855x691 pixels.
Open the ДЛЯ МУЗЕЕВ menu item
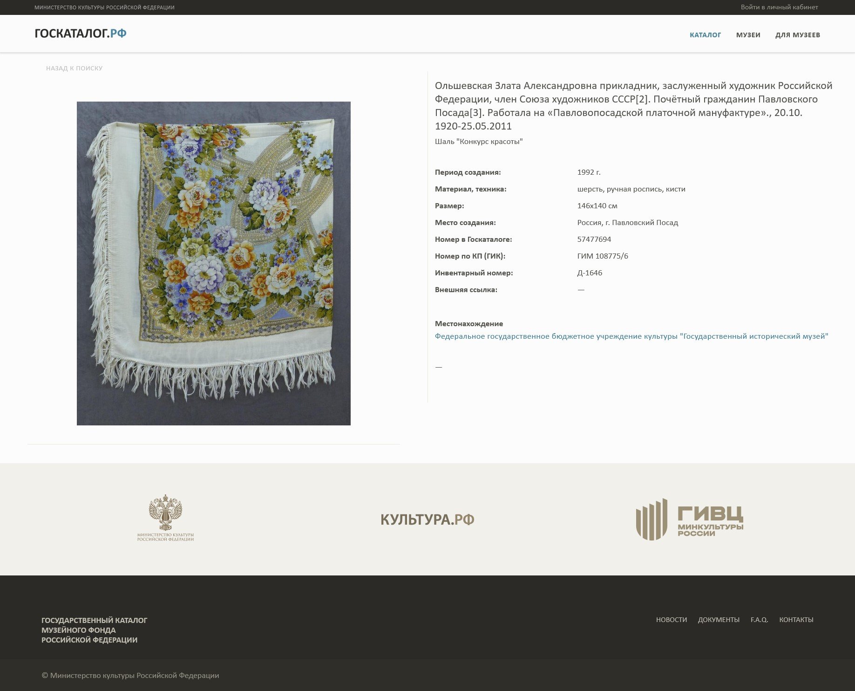(798, 35)
